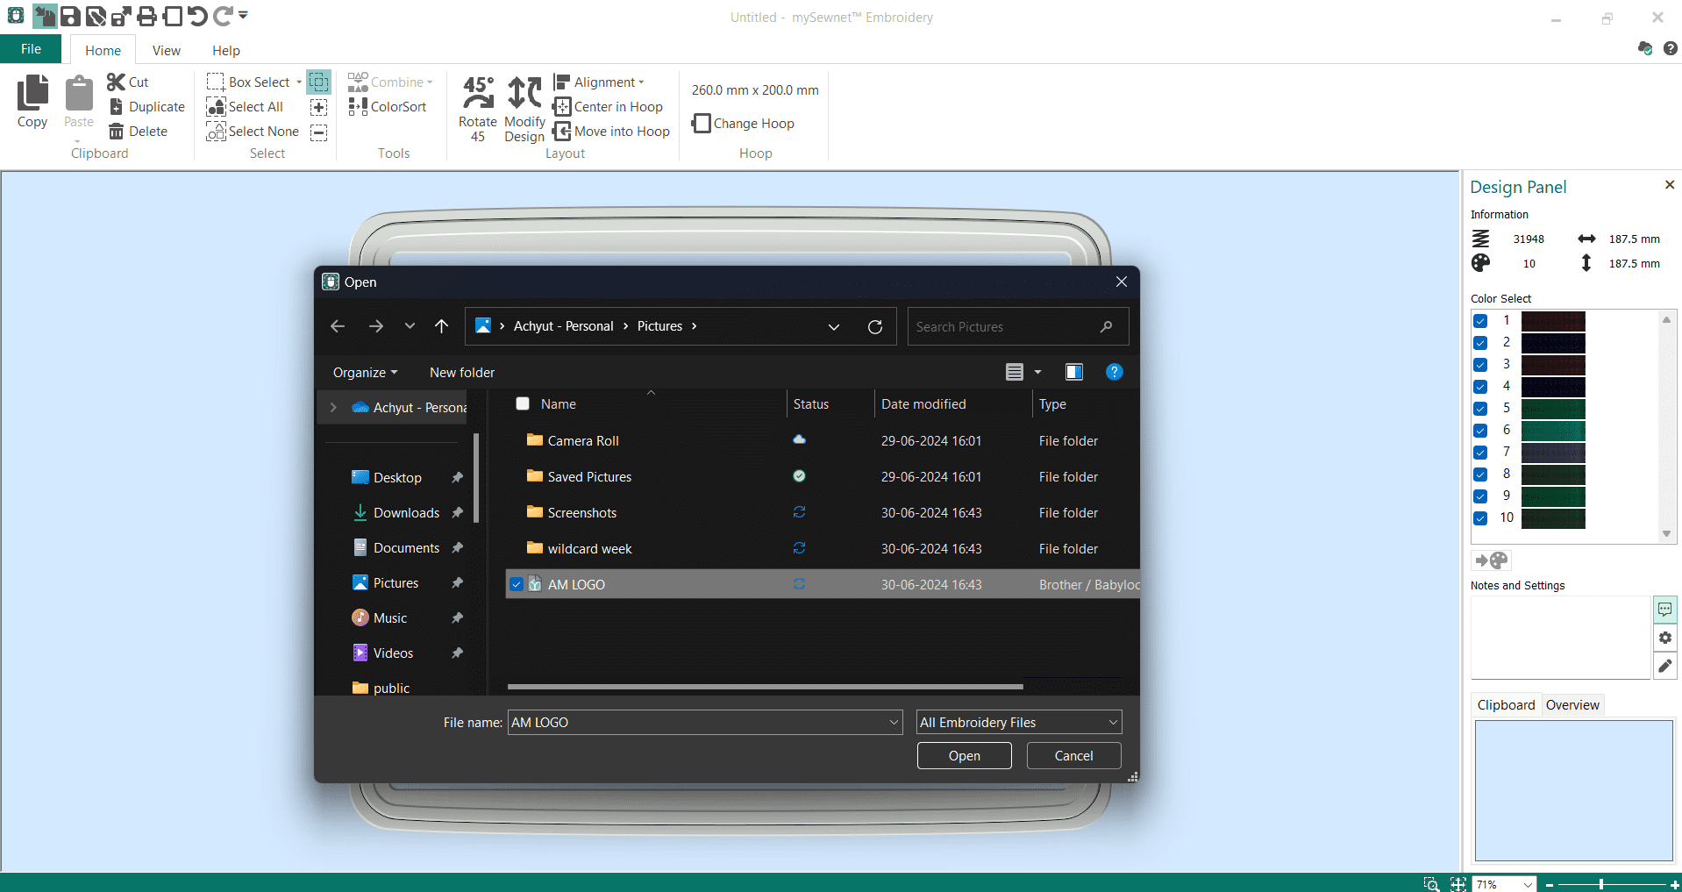Uncheck color 1 checkbox in Color Select

pyautogui.click(x=1480, y=321)
